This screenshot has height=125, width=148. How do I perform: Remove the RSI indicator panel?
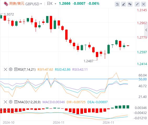pos(6,69)
